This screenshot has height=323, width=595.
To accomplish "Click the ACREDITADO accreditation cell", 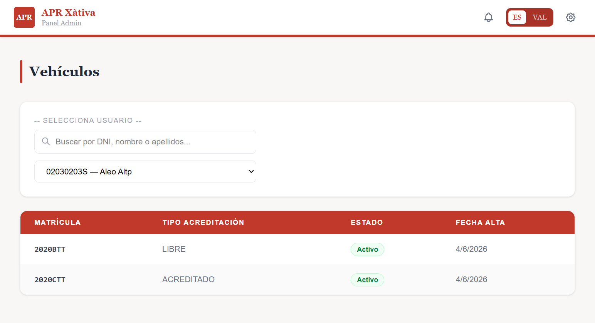I will tap(188, 279).
